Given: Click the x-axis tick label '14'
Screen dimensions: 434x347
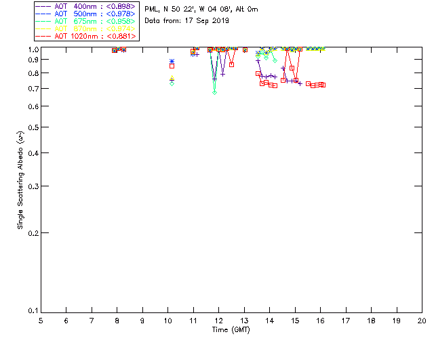Looking at the screenshot, I should point(270,321).
